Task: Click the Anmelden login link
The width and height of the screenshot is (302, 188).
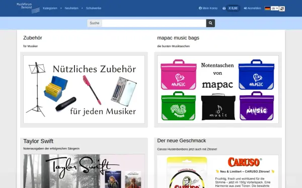Action: [x=252, y=8]
